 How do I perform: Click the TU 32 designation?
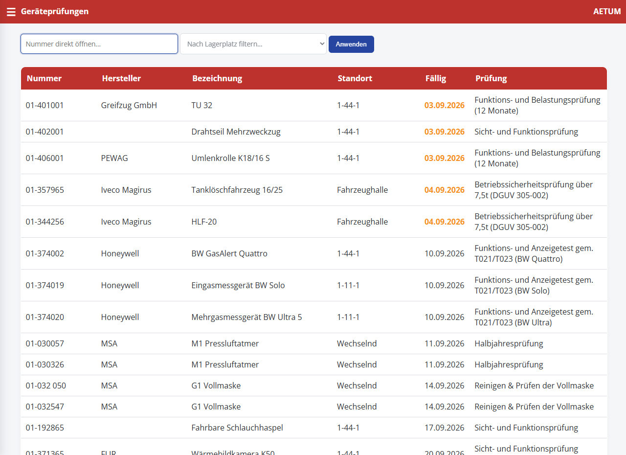(x=202, y=105)
